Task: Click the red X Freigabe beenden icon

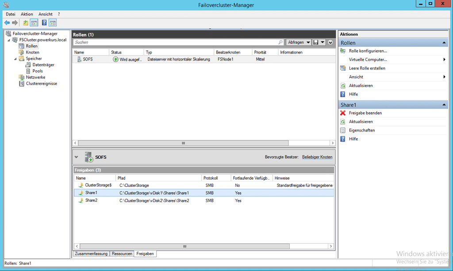Action: click(343, 113)
